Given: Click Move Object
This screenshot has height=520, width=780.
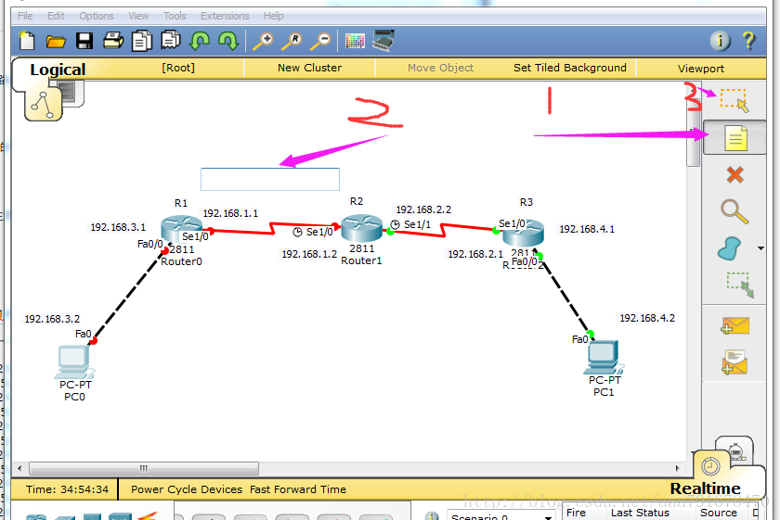Looking at the screenshot, I should pos(440,68).
